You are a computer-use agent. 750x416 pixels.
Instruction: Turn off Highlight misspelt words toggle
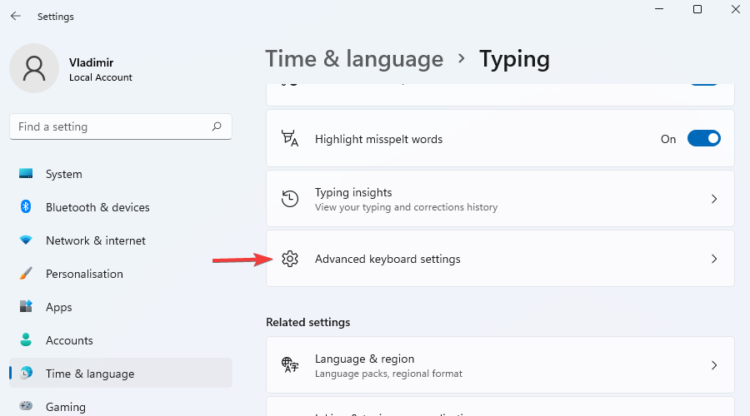[703, 139]
